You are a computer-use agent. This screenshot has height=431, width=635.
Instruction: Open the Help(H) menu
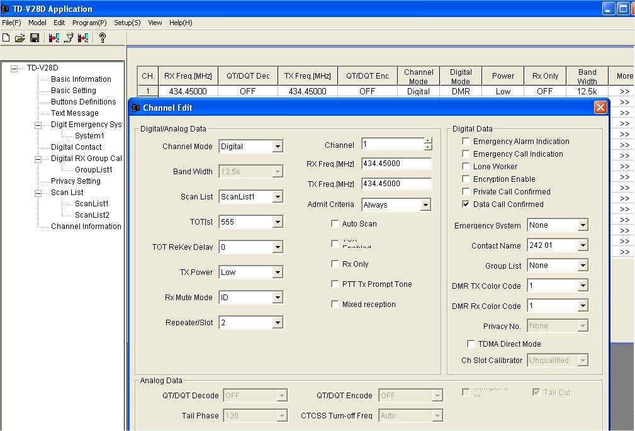[x=181, y=23]
